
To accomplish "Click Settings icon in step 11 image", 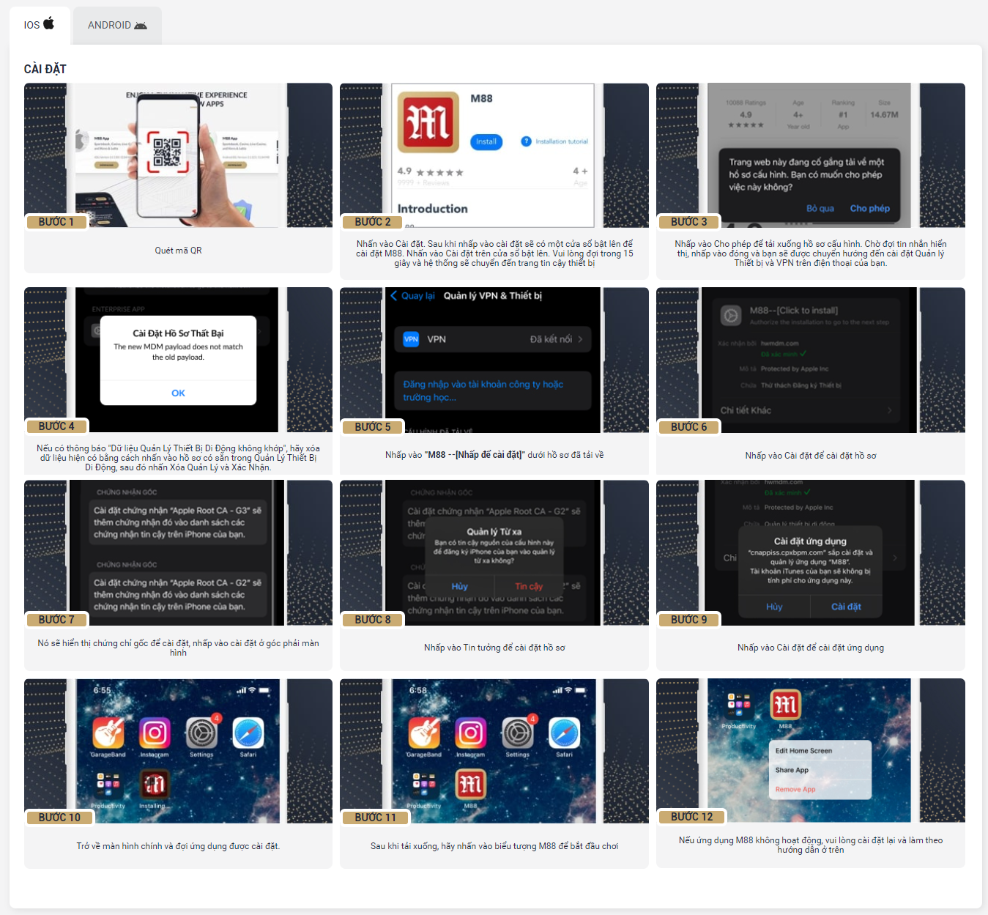I will [x=518, y=733].
